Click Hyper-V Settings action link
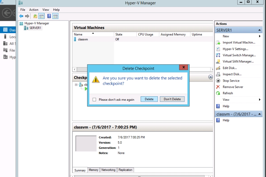Image resolution: width=266 pixels, height=177 pixels. tap(236, 49)
